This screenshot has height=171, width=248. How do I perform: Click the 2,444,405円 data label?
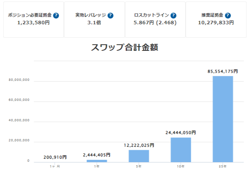tap(97, 155)
